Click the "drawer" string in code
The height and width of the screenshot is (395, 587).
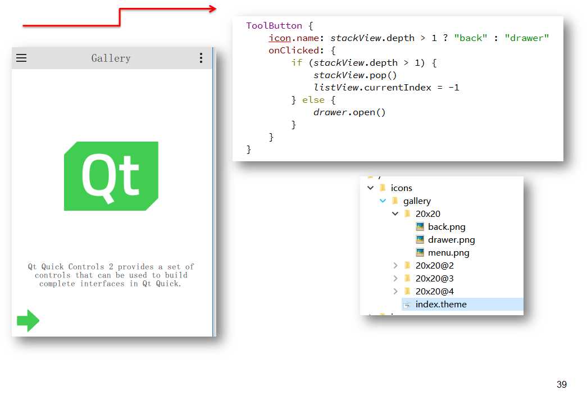527,38
